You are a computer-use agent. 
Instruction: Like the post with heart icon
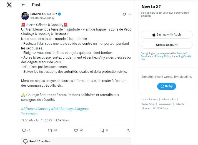point(76,131)
